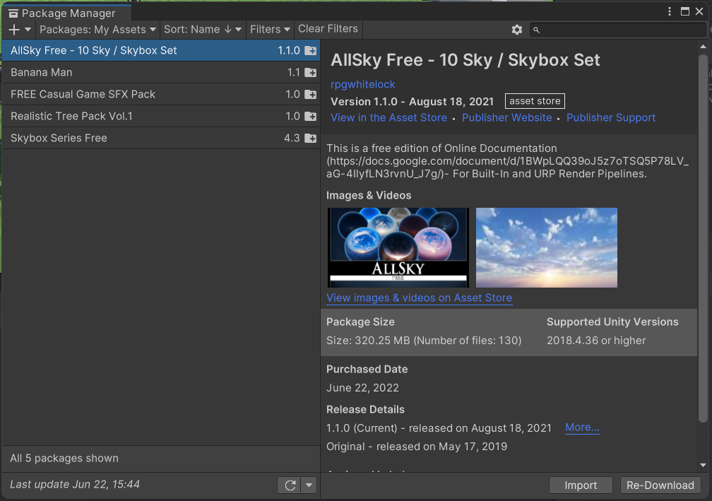Click '2018.4.36 or higher' version text
The width and height of the screenshot is (712, 501).
[595, 341]
